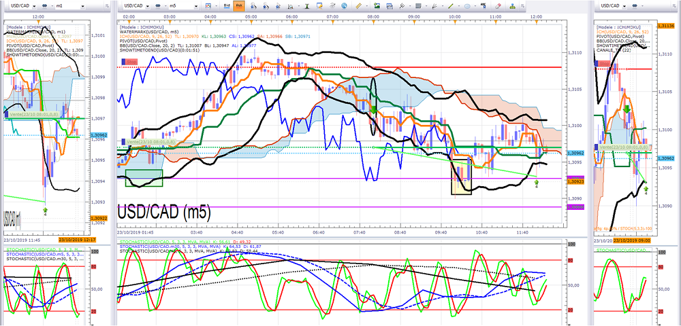Click orange 23/10/2019 12:17 date label in m1 chart
The width and height of the screenshot is (681, 326).
pyautogui.click(x=76, y=240)
